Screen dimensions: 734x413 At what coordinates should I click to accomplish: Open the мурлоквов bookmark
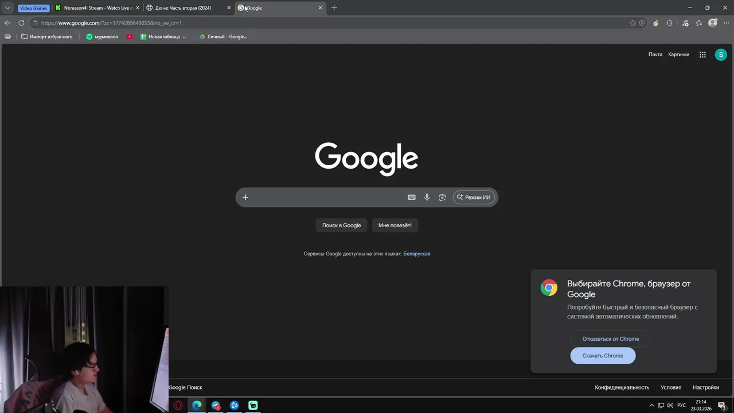(102, 37)
